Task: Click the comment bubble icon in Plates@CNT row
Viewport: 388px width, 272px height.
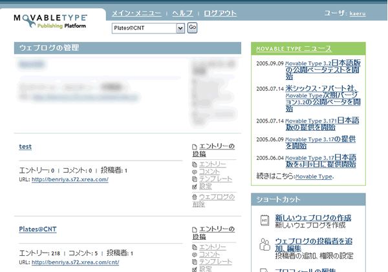Action: click(x=195, y=255)
